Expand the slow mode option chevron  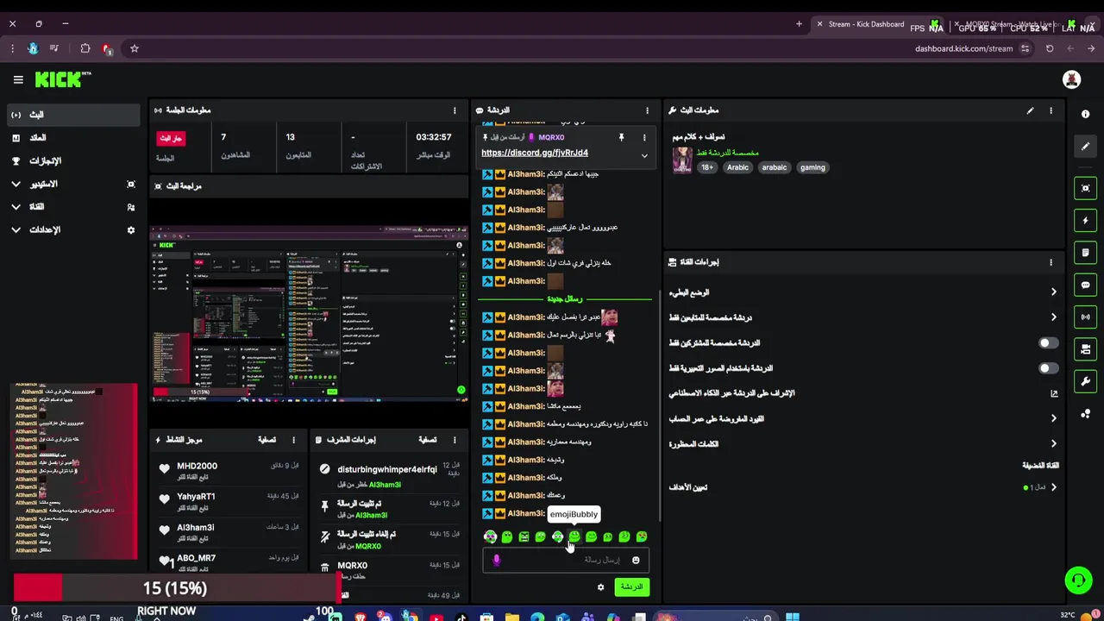1053,292
